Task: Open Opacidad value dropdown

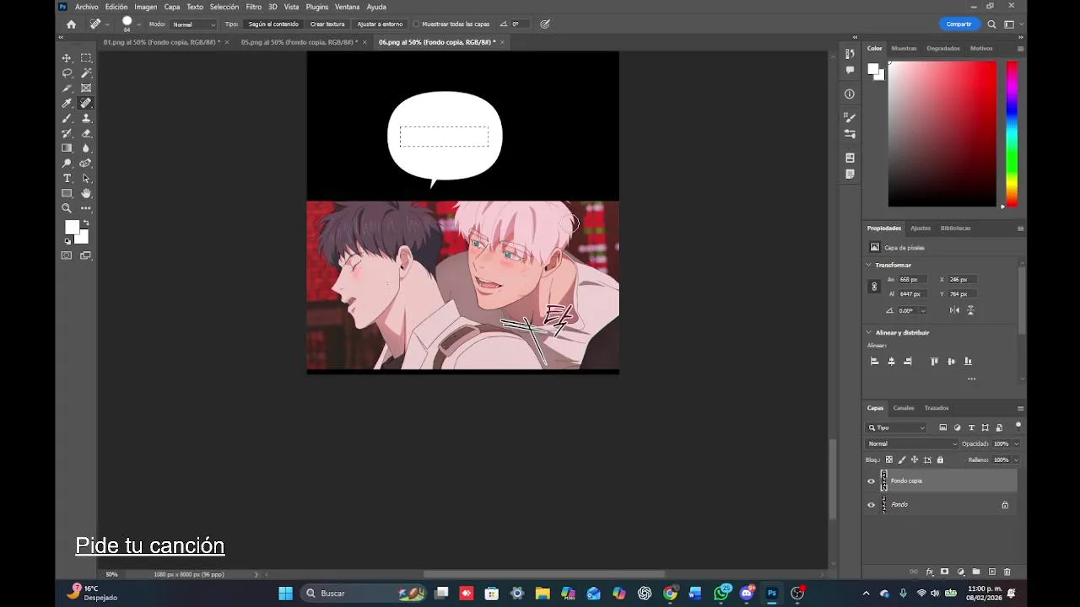Action: [1016, 443]
